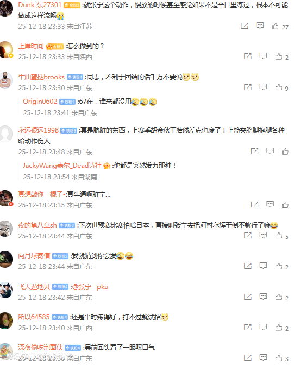Open 夜的第八章sh user profile
294x365 pixels.
tap(37, 225)
